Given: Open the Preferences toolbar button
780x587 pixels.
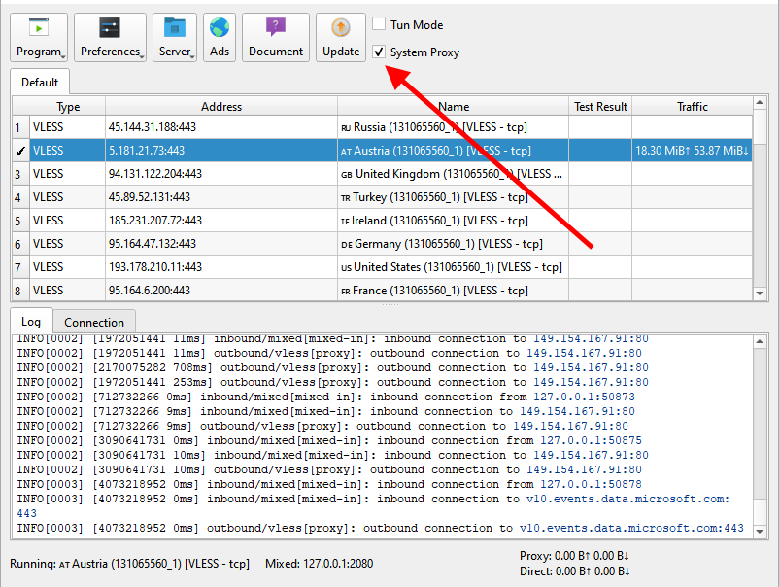Looking at the screenshot, I should [x=110, y=37].
